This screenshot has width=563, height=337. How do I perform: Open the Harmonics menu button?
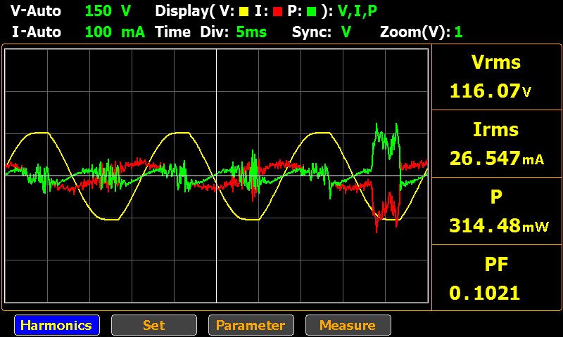point(57,325)
